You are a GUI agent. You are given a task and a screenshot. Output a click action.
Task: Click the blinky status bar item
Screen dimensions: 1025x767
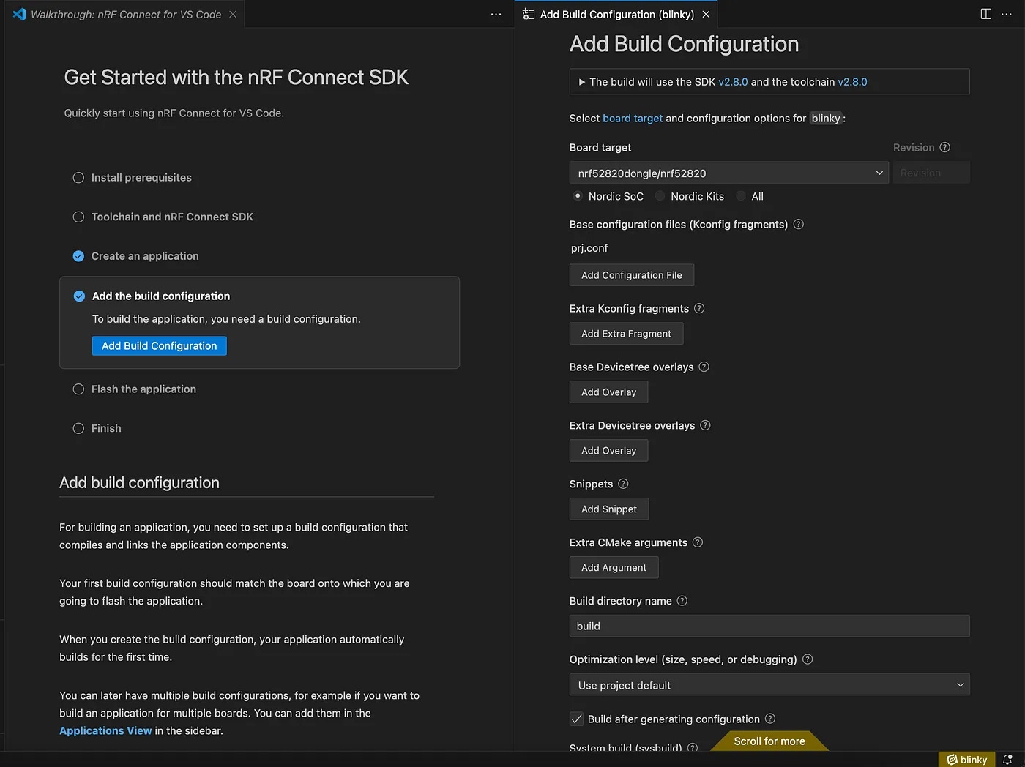[966, 760]
